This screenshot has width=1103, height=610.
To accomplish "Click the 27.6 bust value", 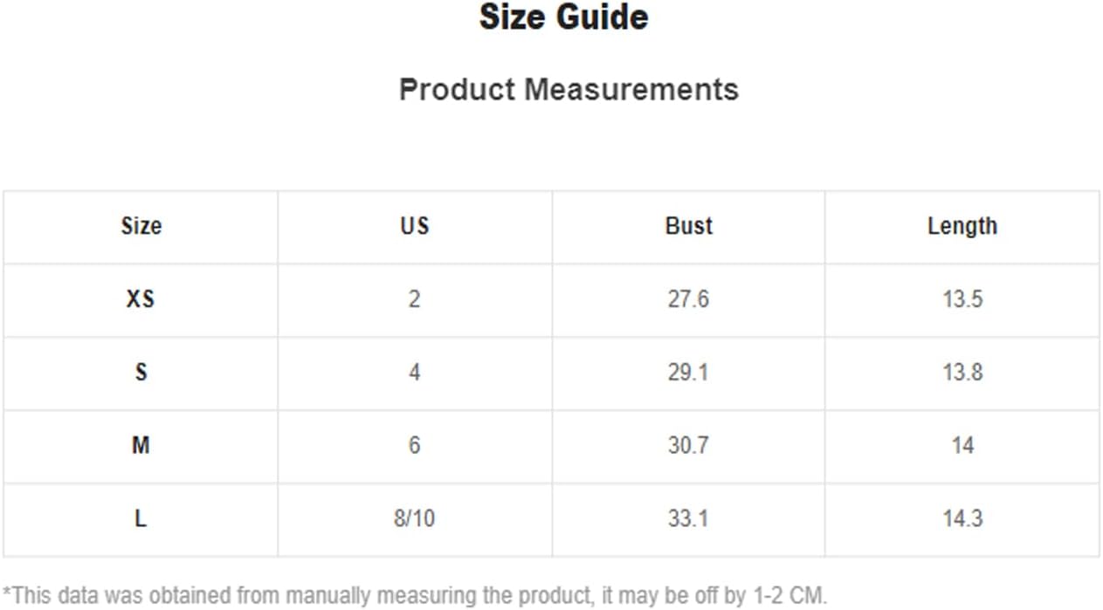I will pyautogui.click(x=688, y=299).
